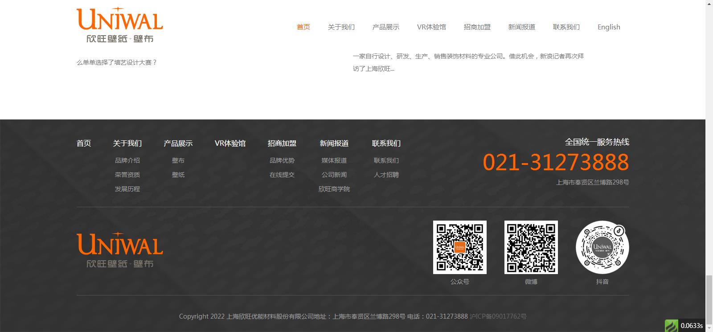This screenshot has height=332, width=713.
Task: Click the 公众号 WeChat QR code
Action: 459,247
